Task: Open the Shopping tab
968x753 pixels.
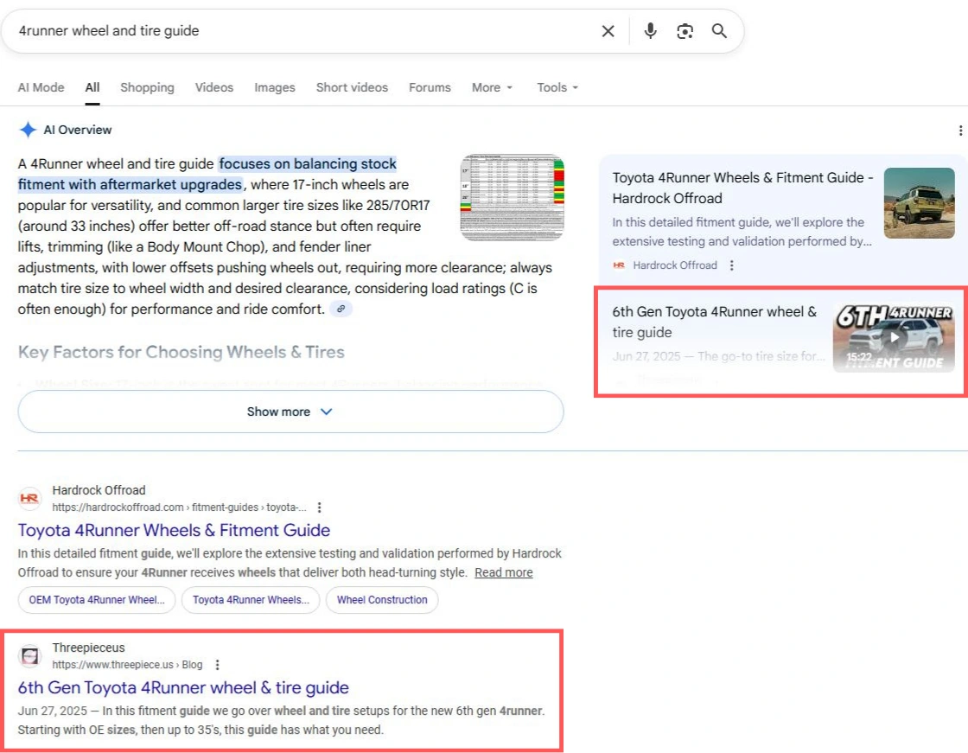Action: point(147,87)
